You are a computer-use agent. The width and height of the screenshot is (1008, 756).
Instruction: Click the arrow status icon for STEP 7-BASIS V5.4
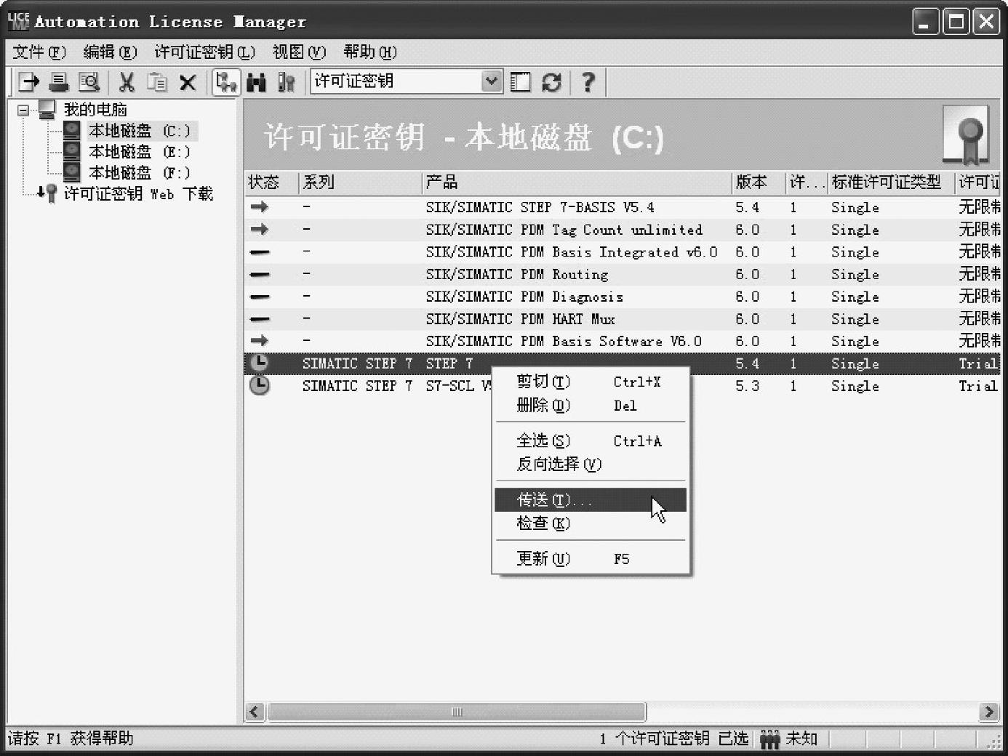point(260,207)
